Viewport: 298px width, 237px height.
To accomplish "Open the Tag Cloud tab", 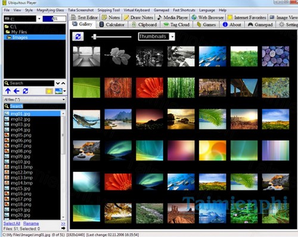I will [x=176, y=24].
